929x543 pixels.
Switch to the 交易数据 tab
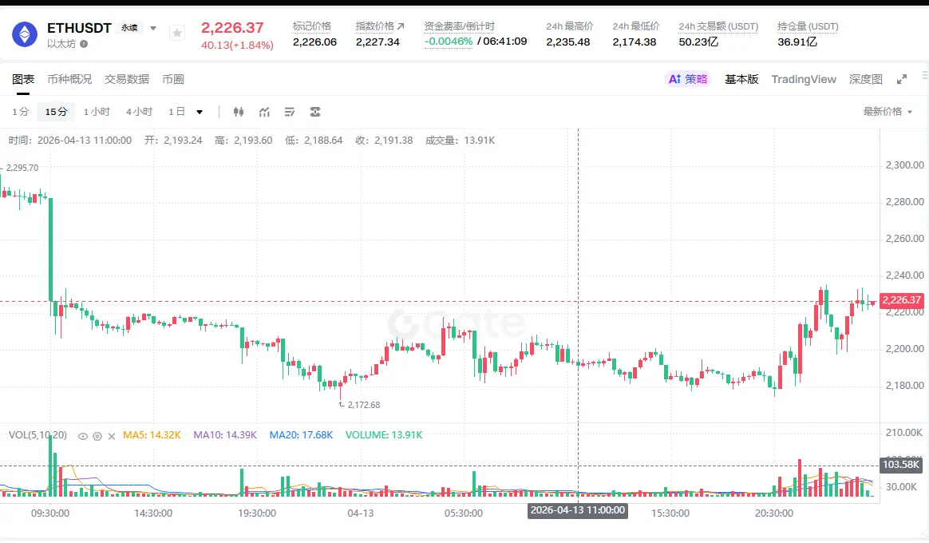tap(127, 79)
